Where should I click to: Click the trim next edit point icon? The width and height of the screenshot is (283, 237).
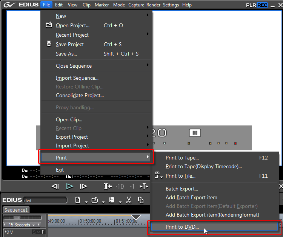click(x=144, y=186)
